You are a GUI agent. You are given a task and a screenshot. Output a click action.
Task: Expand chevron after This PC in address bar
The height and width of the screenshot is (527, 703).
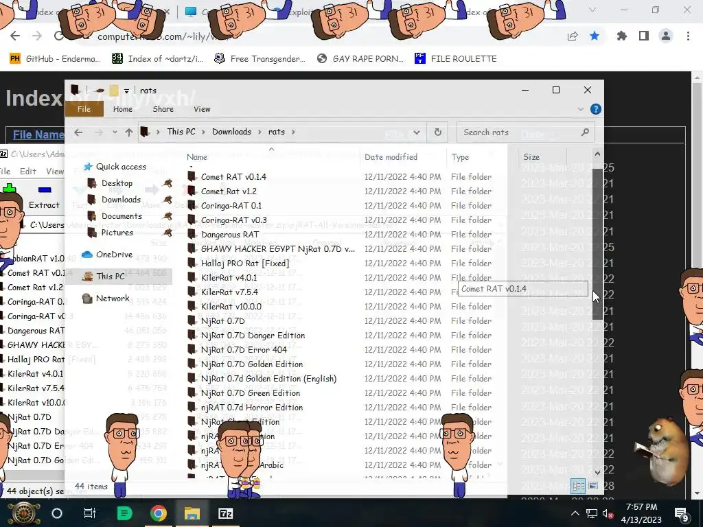[x=203, y=132]
